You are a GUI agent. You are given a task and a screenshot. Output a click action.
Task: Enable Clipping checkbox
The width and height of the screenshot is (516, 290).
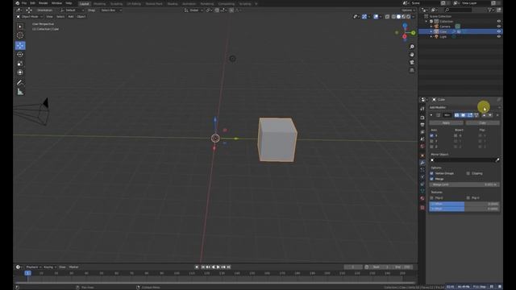[x=468, y=173]
